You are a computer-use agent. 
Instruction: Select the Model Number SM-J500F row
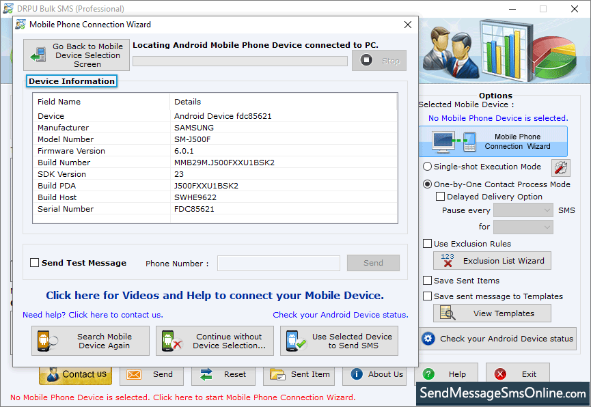pyautogui.click(x=215, y=139)
